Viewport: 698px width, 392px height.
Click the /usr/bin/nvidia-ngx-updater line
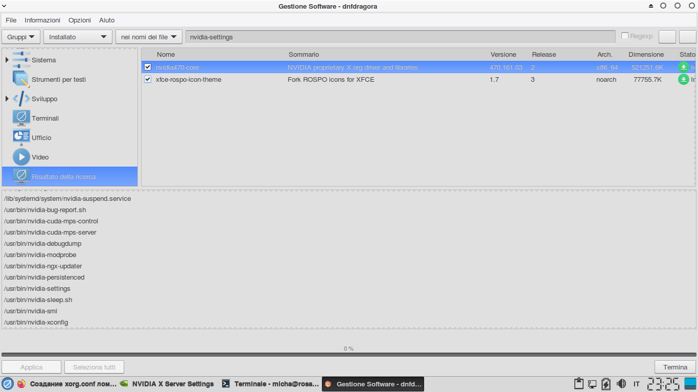pyautogui.click(x=43, y=266)
